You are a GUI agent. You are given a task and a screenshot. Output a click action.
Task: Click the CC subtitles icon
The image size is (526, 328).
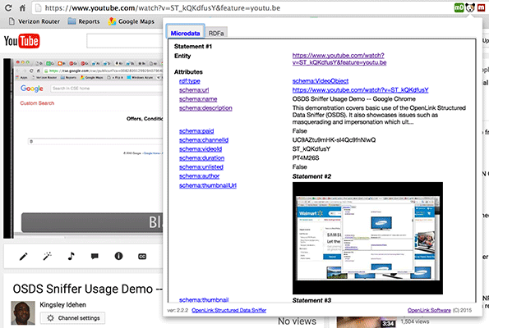[x=142, y=257]
